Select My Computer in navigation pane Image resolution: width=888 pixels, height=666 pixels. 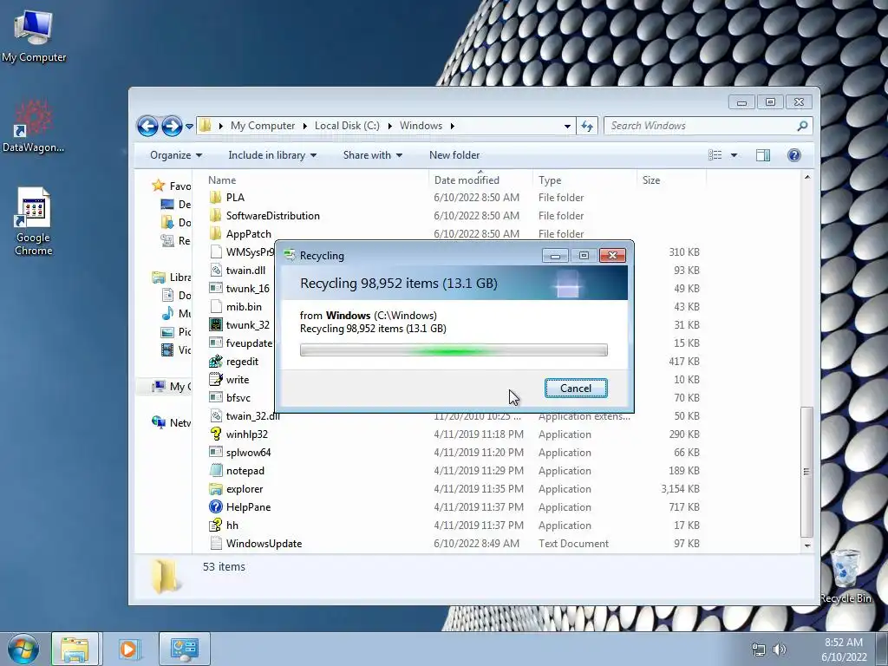point(172,386)
